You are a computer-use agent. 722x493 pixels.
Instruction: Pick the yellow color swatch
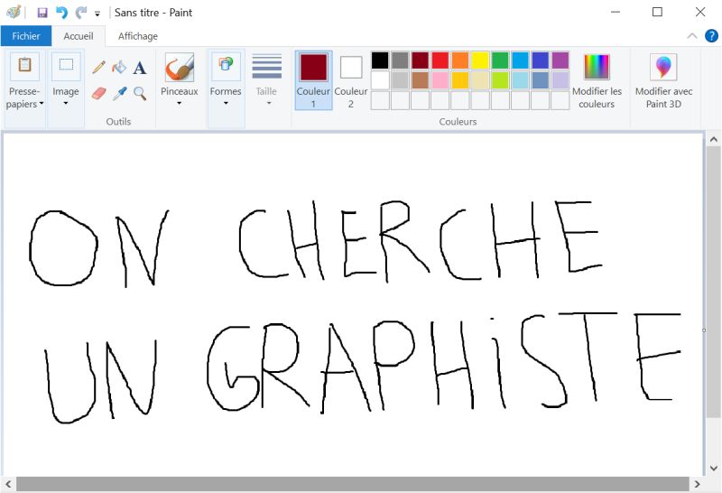[480, 60]
